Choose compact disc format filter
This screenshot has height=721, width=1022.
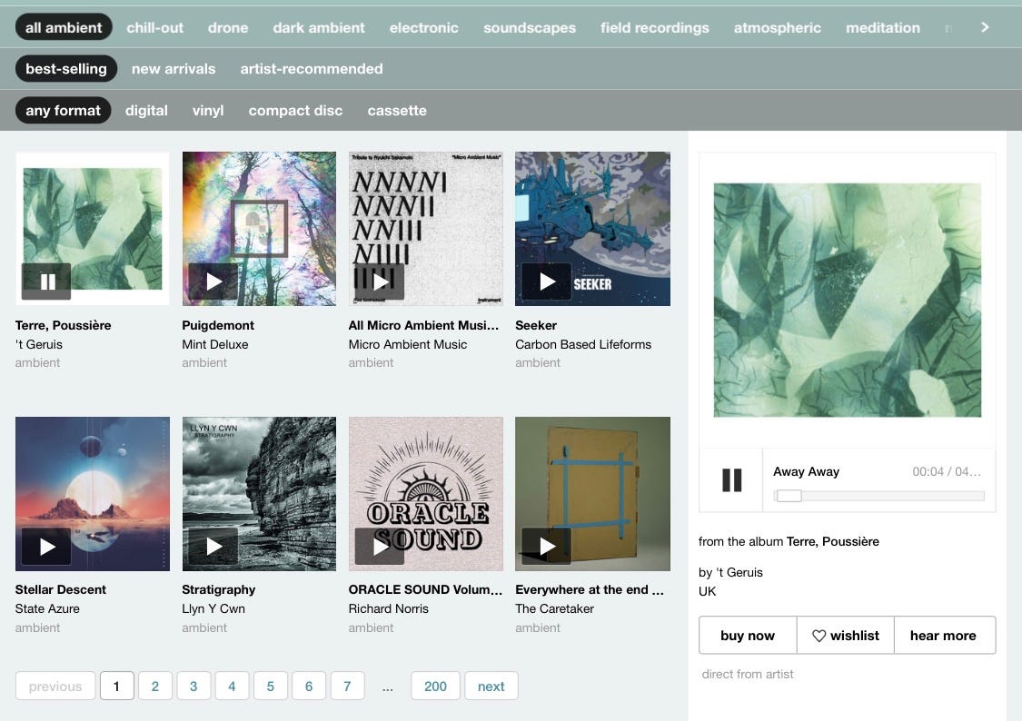(x=295, y=110)
